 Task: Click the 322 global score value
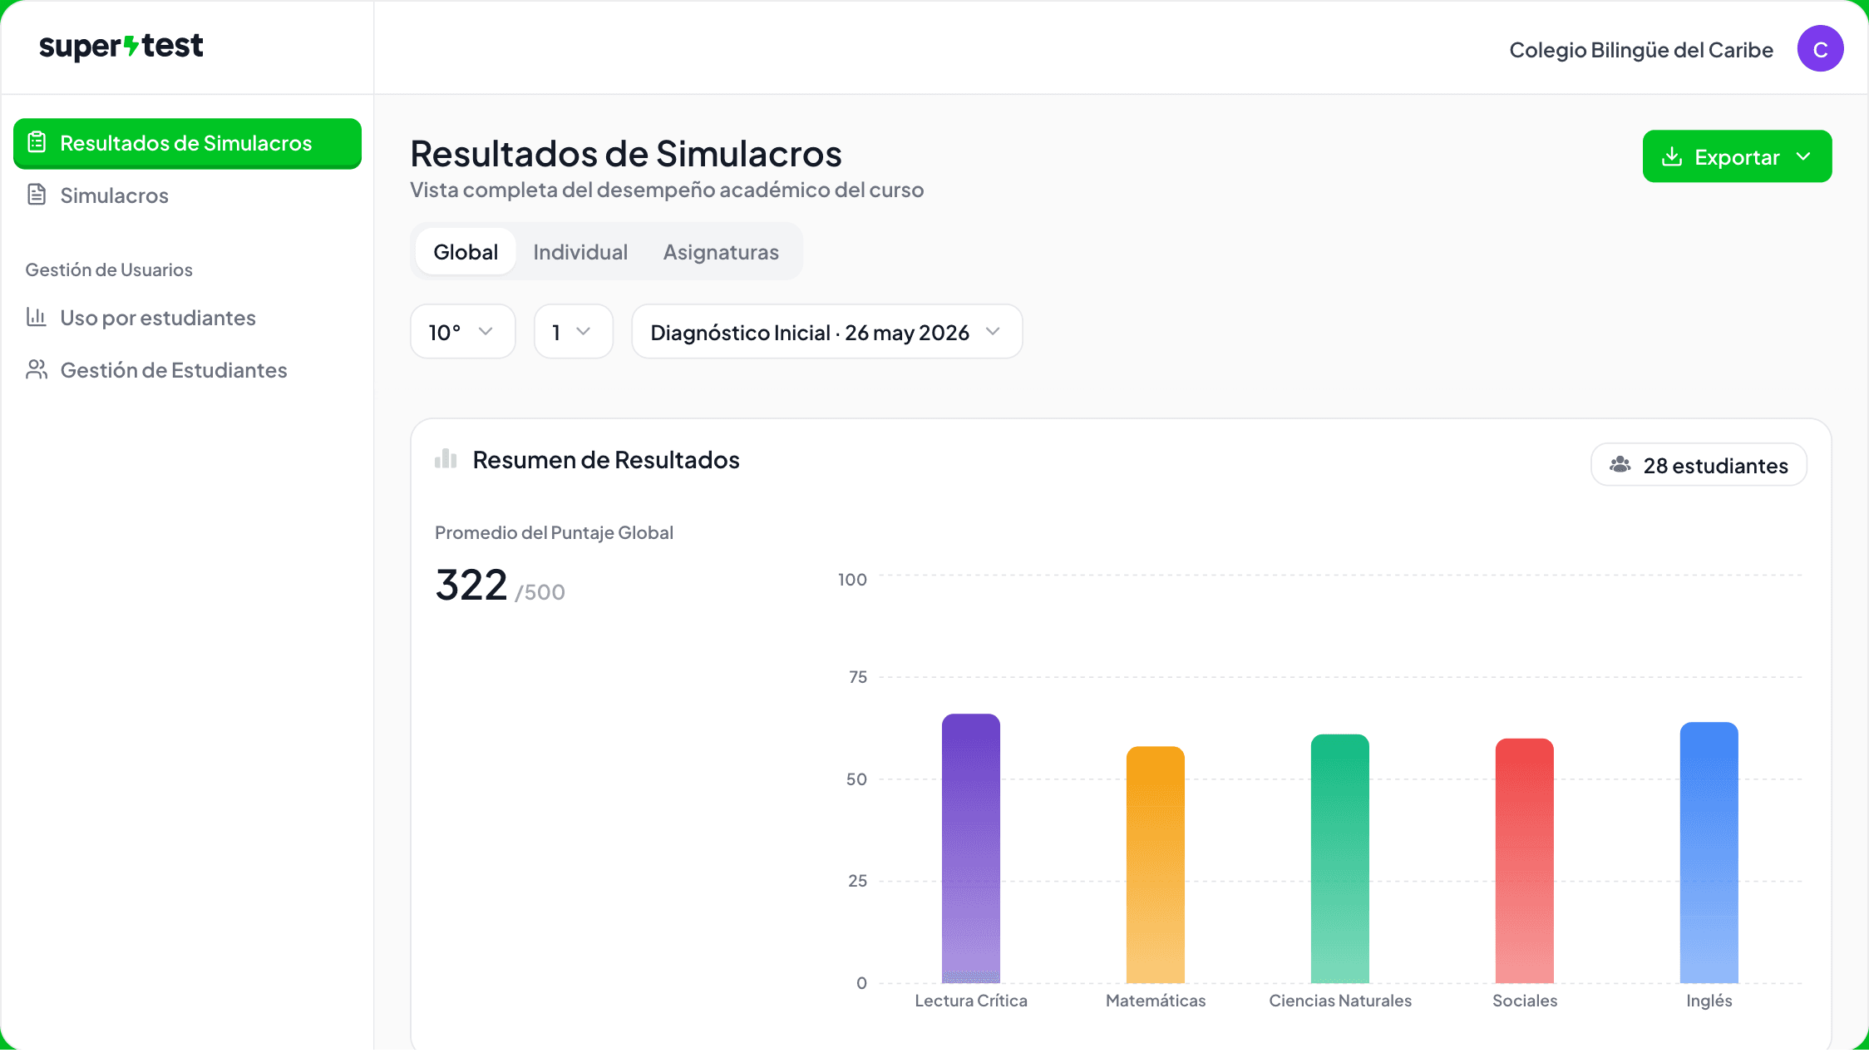(x=471, y=585)
